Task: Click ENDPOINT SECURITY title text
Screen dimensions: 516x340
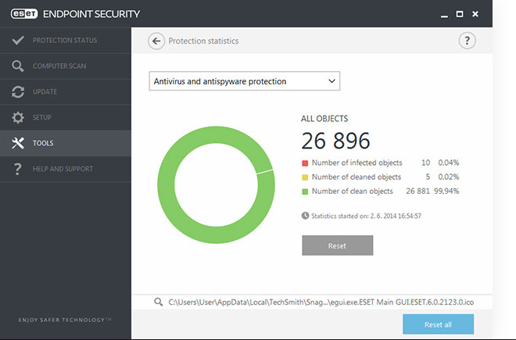Action: pos(91,14)
